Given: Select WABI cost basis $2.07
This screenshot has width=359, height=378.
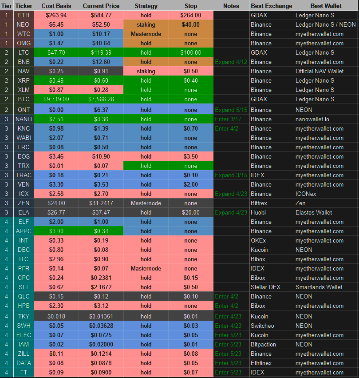Looking at the screenshot, I should (x=56, y=138).
